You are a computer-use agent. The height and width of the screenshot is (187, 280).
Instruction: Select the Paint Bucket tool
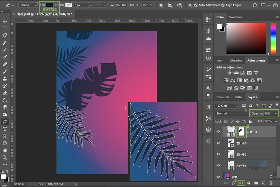click(x=5, y=100)
